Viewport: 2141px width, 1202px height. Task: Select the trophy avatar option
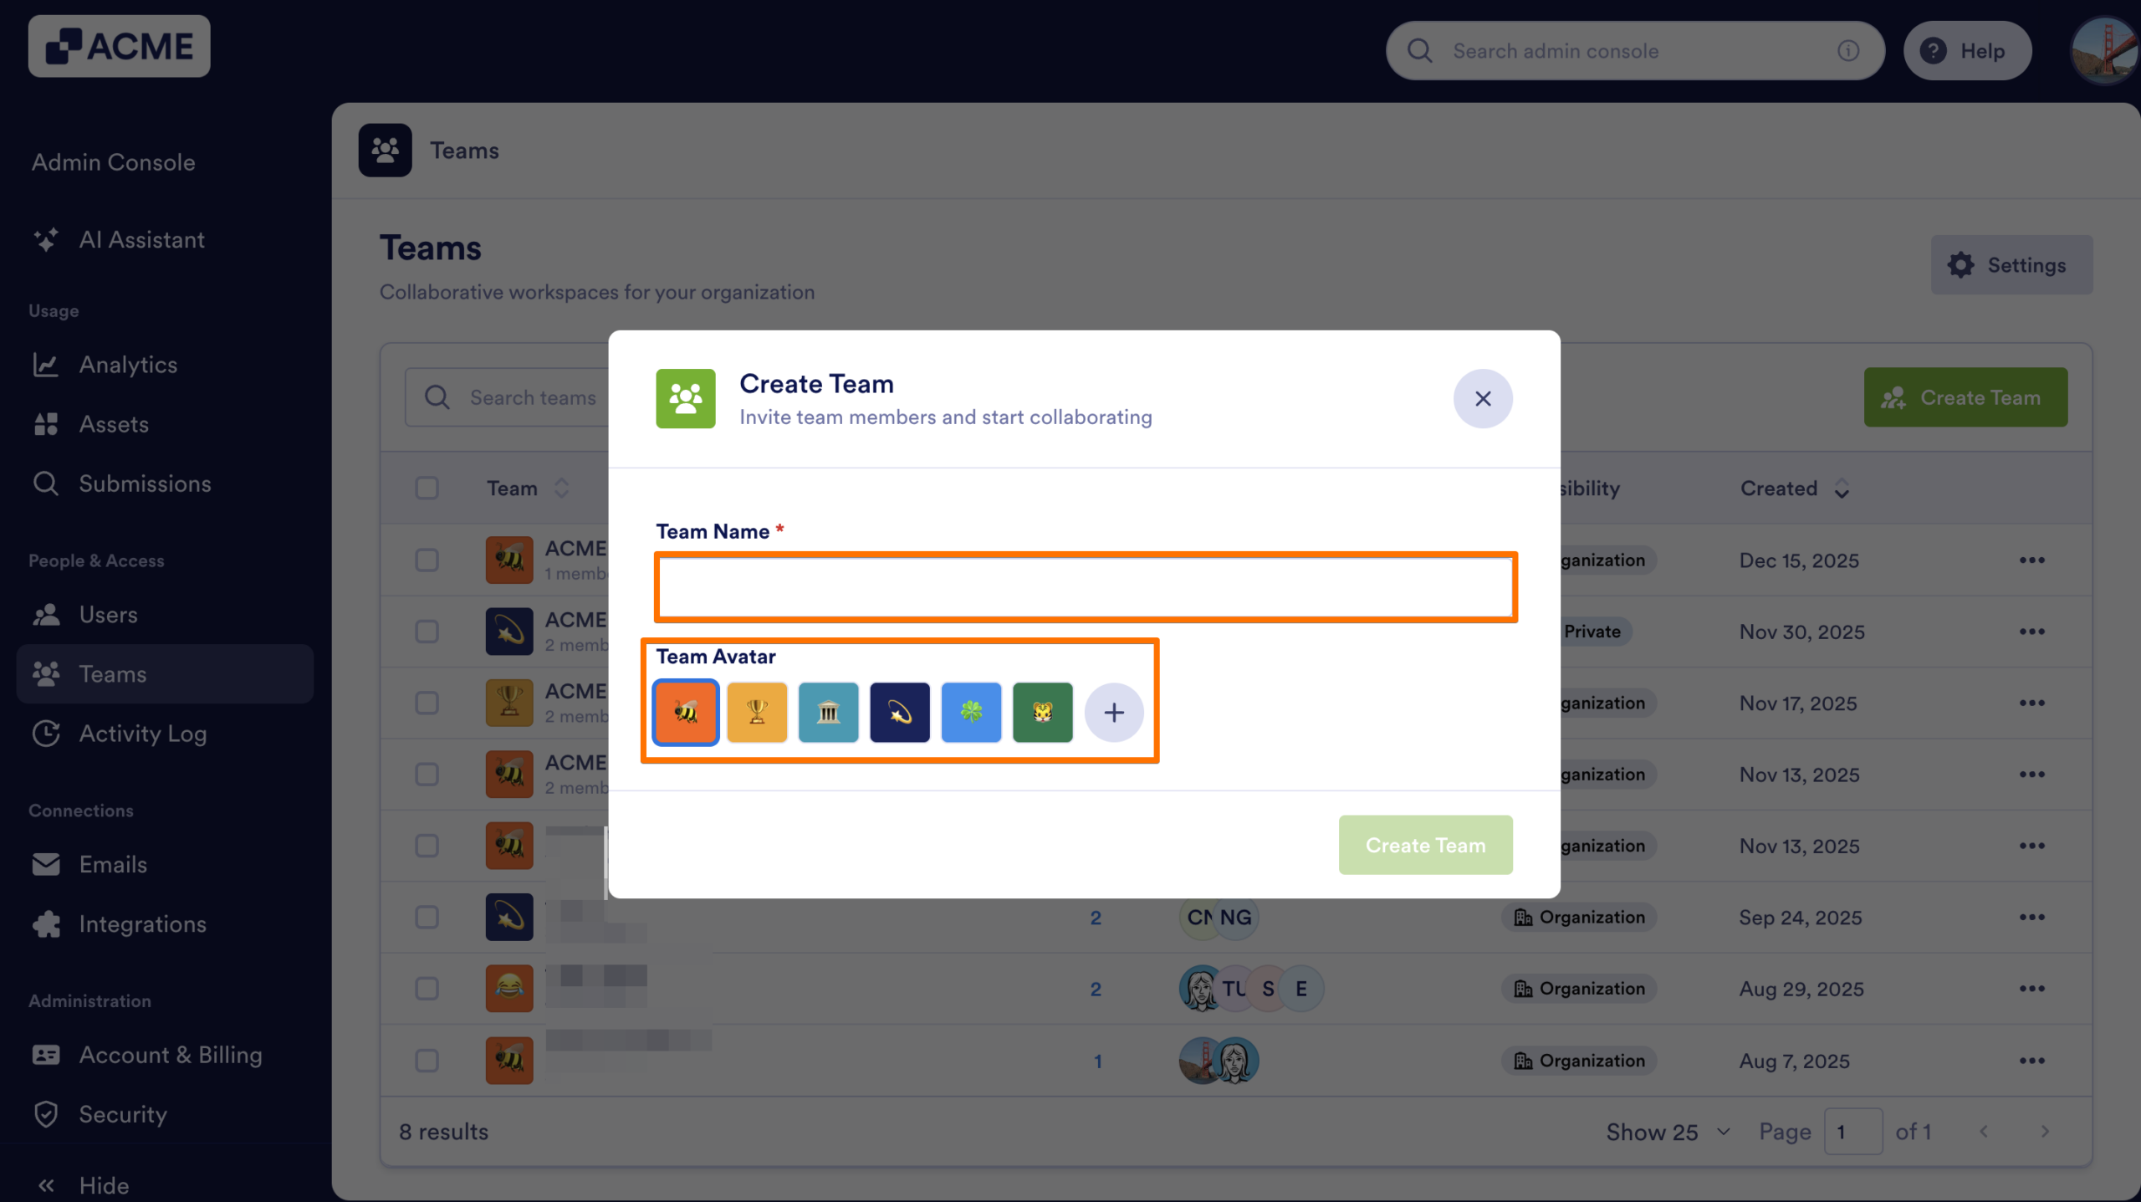(x=757, y=712)
